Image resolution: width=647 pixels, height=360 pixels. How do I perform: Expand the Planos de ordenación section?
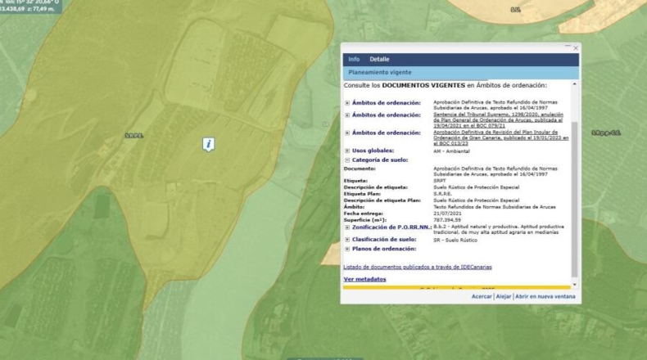[347, 249]
